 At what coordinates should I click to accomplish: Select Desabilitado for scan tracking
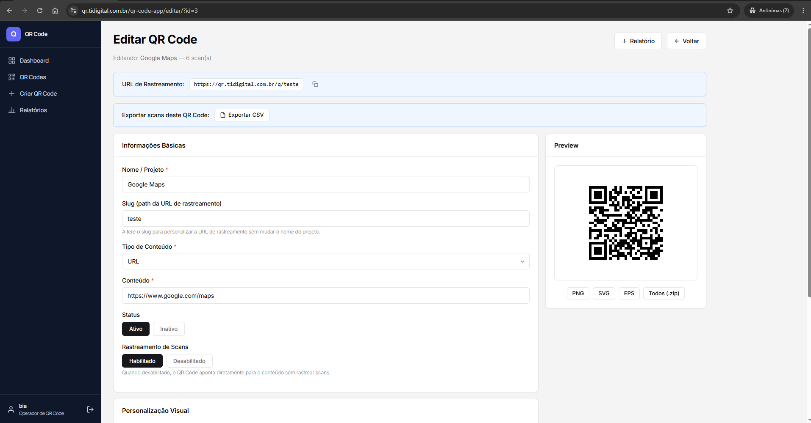point(189,361)
